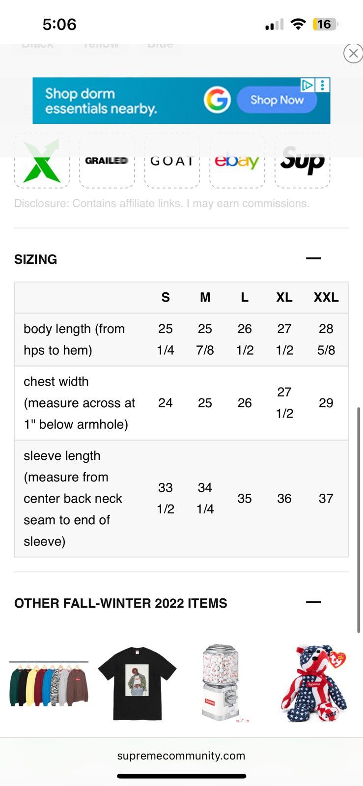Tap the SIZING section heading
The width and height of the screenshot is (363, 786).
point(35,259)
